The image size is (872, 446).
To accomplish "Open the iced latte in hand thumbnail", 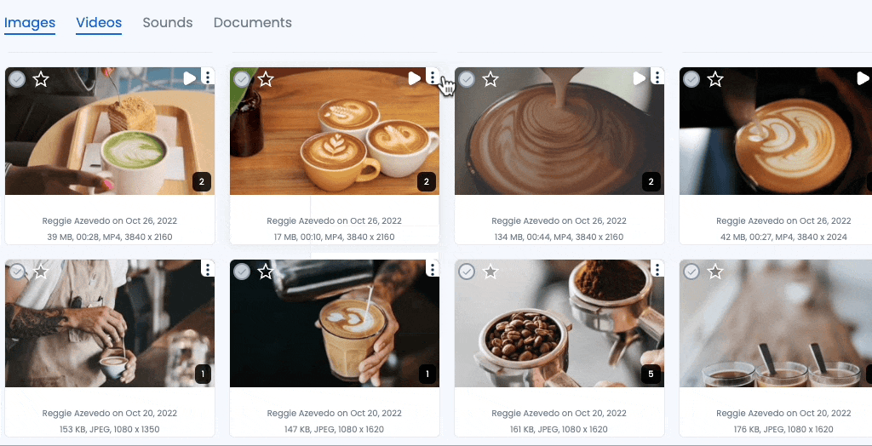I will point(334,323).
